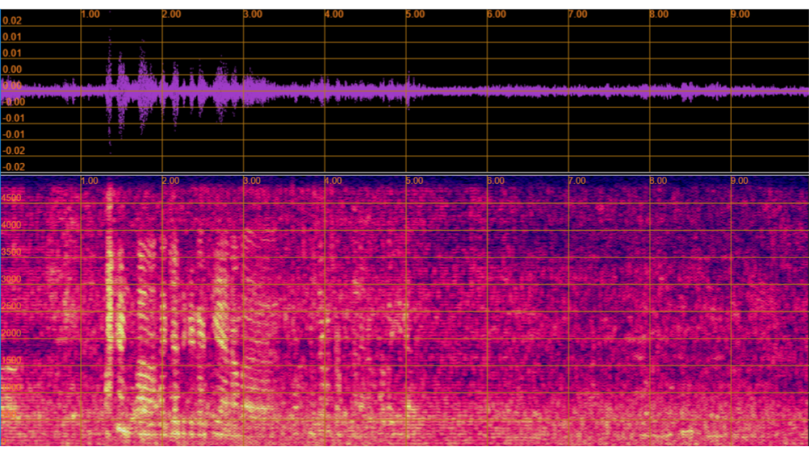Click the 2500 frequency axis label

point(12,306)
